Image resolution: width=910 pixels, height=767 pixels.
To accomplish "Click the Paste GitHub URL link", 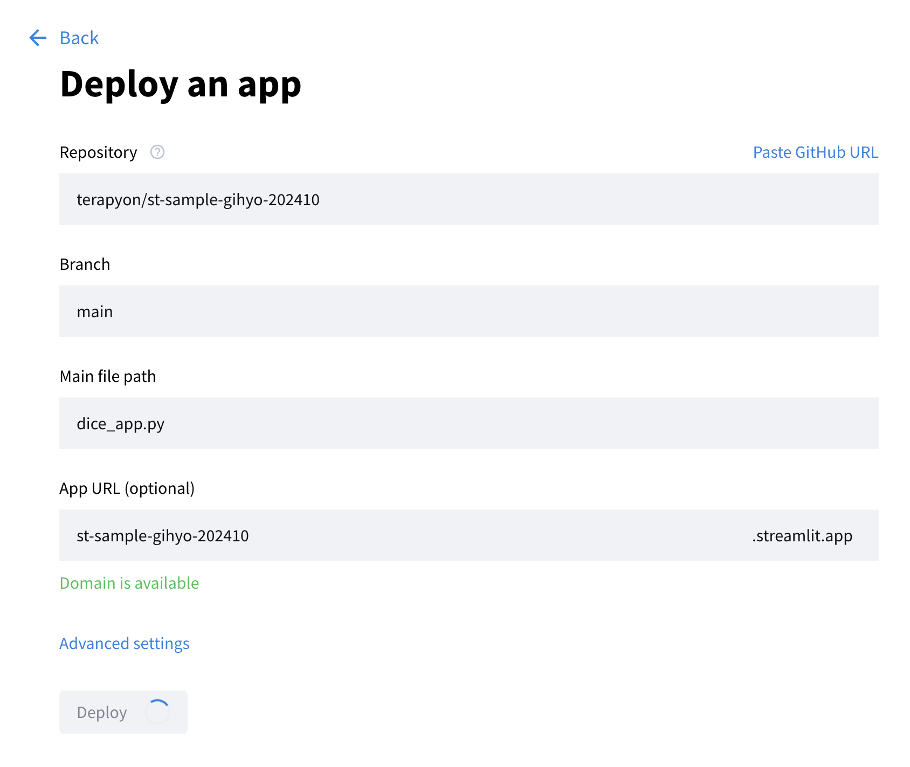I will [815, 152].
